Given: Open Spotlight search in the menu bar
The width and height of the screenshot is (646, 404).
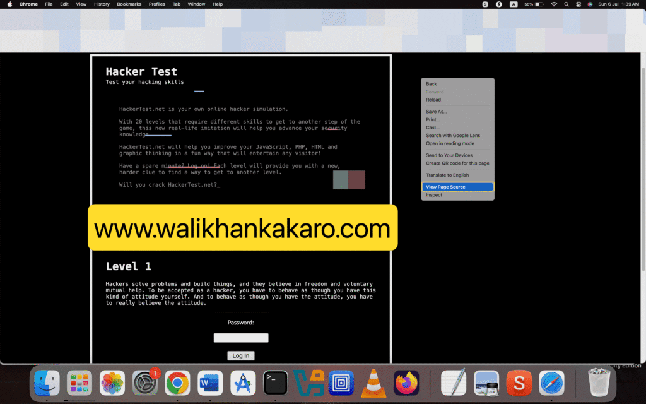Looking at the screenshot, I should point(567,4).
